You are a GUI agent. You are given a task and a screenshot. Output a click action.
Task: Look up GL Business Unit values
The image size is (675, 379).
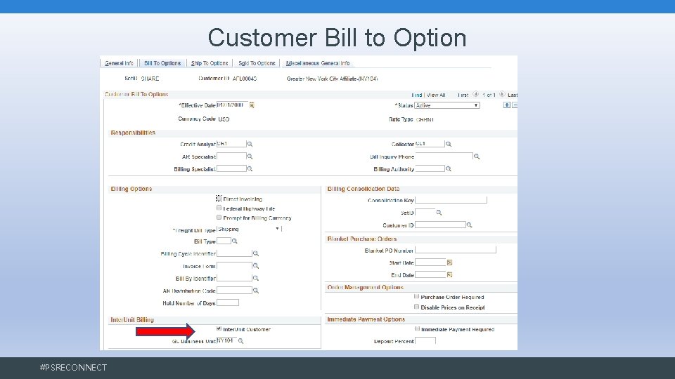coord(241,341)
